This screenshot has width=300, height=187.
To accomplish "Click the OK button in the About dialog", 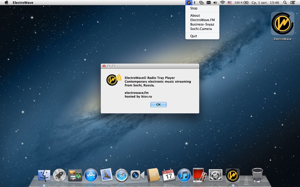I will coord(158,104).
